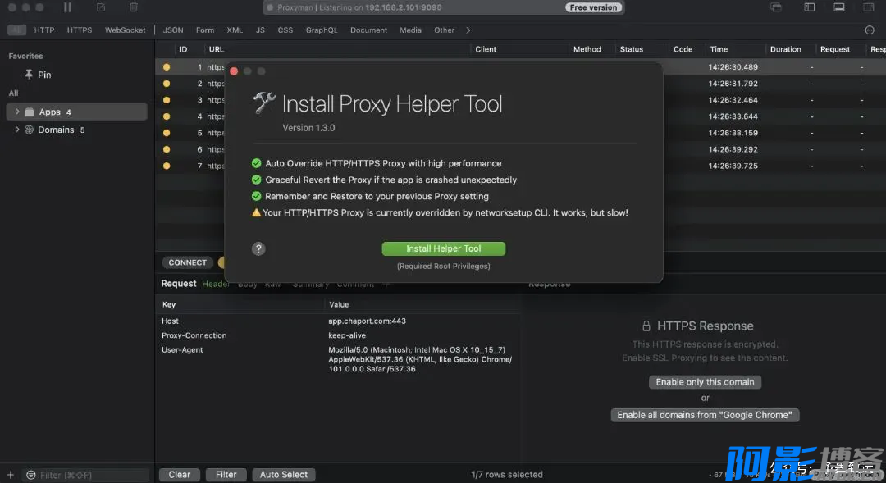Click the help question mark icon
The height and width of the screenshot is (483, 886).
tap(258, 248)
